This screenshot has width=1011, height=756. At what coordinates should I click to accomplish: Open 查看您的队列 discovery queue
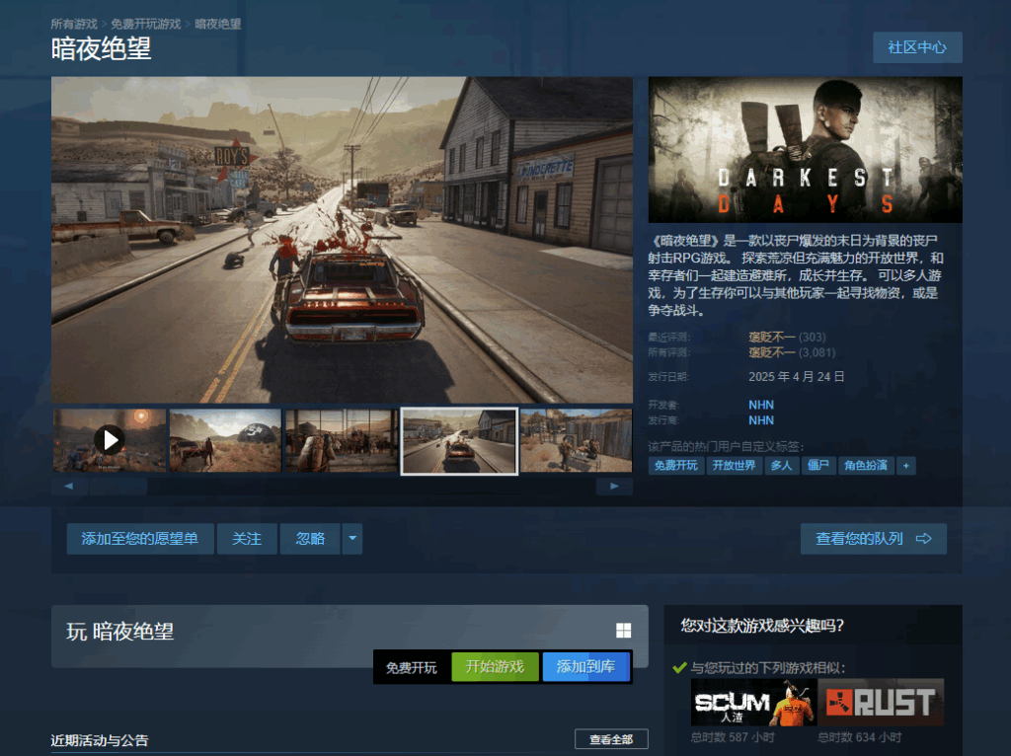tap(873, 539)
